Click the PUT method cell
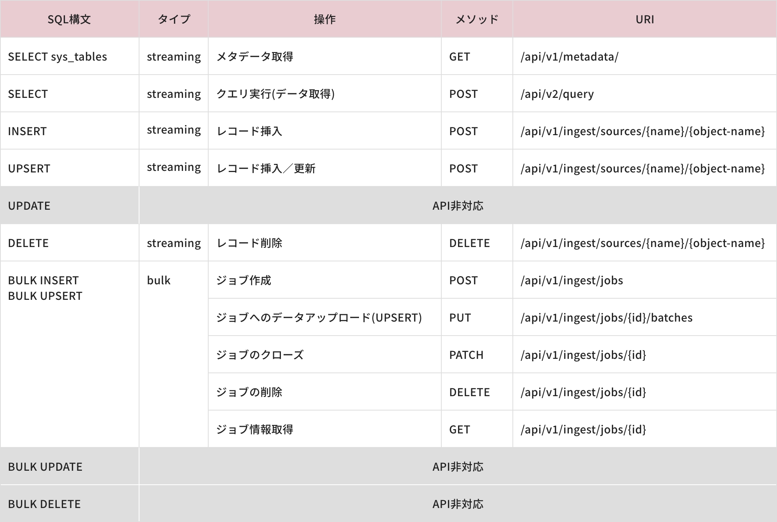The image size is (777, 522). [x=460, y=318]
